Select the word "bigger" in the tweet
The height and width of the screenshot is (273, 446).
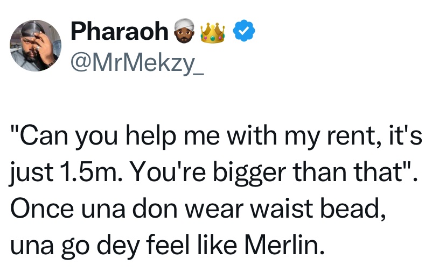click(x=249, y=173)
